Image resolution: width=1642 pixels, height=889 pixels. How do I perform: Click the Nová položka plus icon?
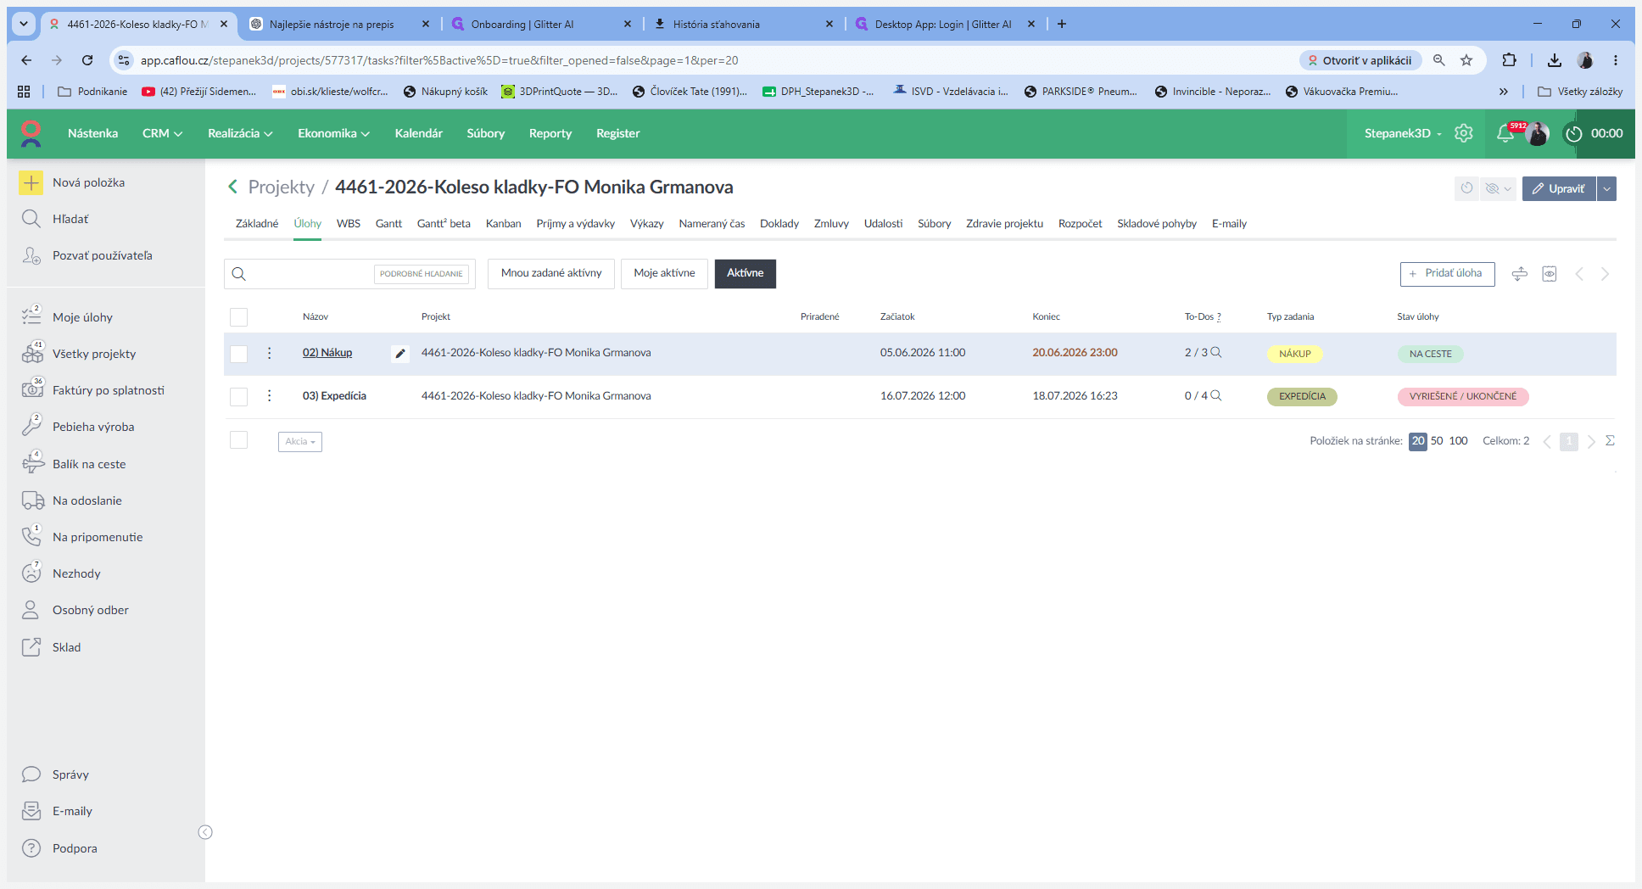[31, 182]
